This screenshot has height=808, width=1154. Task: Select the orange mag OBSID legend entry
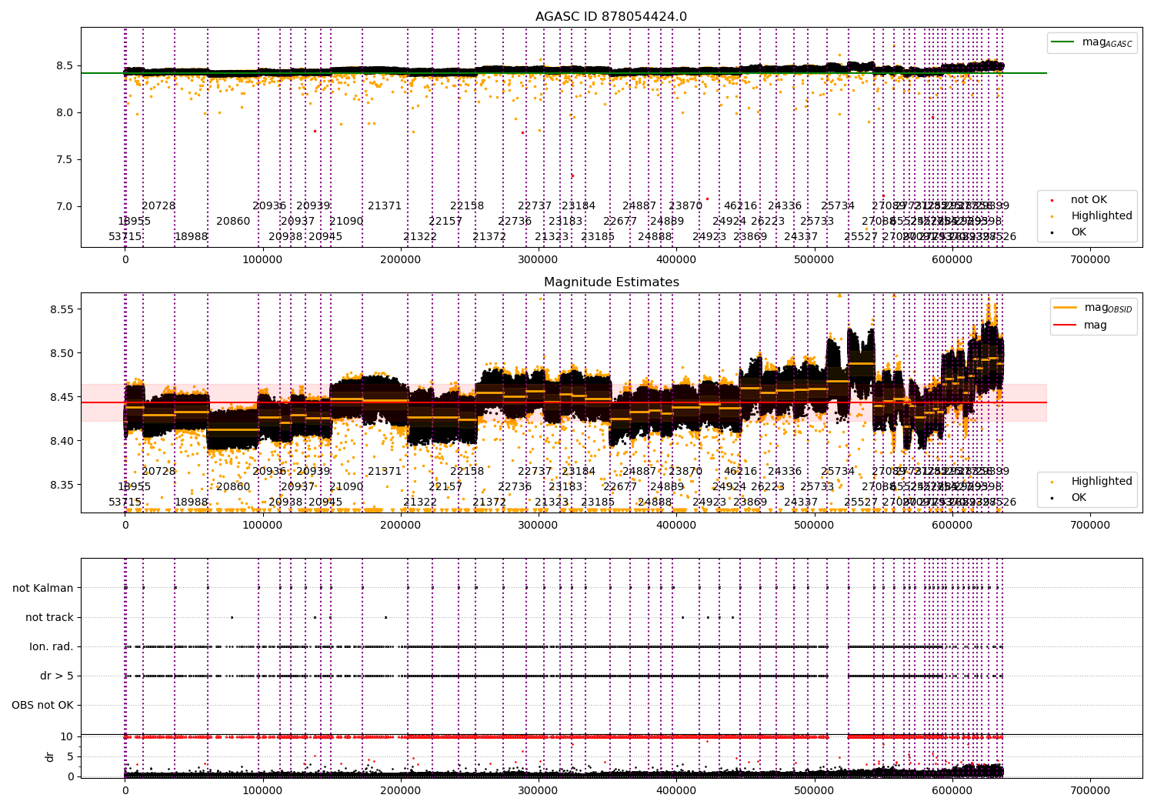[x=1093, y=308]
